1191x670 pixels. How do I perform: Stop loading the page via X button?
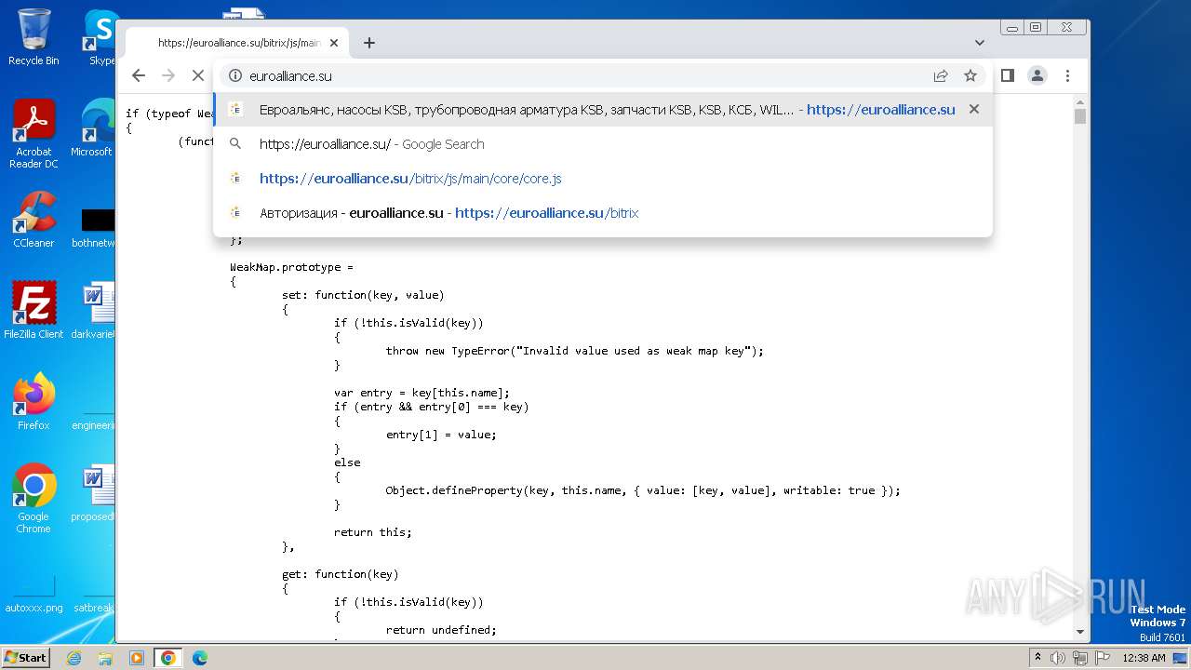(x=198, y=75)
